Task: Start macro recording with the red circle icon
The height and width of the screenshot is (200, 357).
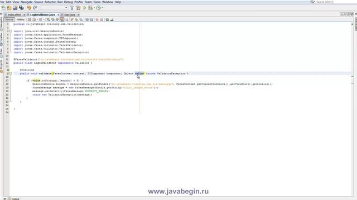Action: (x=97, y=20)
